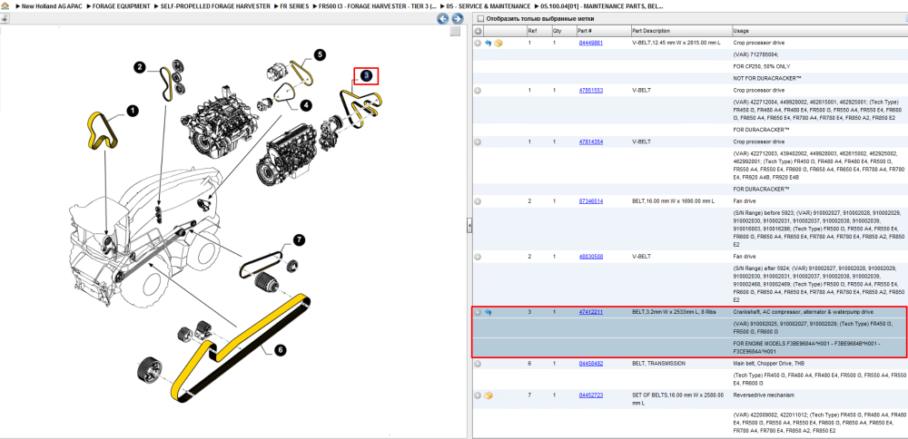
Task: Go to the home page icon
Action: 5,5
